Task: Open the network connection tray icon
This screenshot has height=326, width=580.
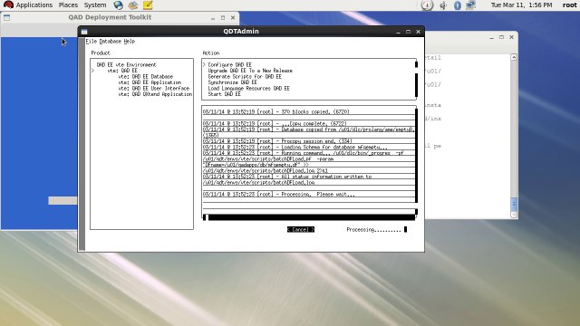Action: (471, 5)
